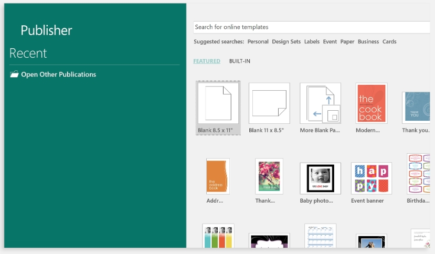The height and width of the screenshot is (254, 435).
Task: Select the Design Sets suggested search
Action: 286,41
